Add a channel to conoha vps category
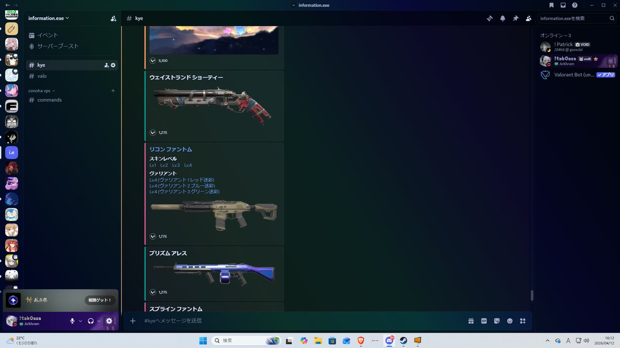This screenshot has height=348, width=620. pyautogui.click(x=113, y=91)
